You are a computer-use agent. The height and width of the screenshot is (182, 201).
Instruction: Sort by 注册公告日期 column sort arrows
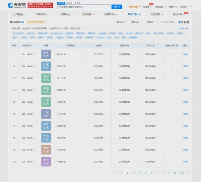(179, 45)
